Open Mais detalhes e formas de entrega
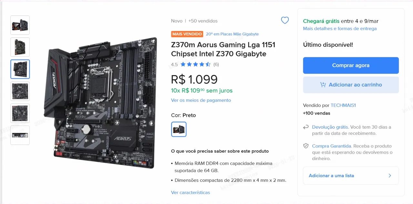Screen dimensions: 413x204 (340, 28)
